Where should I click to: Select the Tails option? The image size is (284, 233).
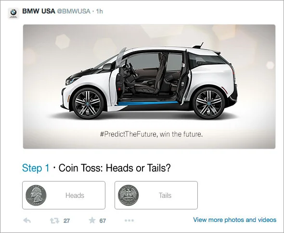click(x=156, y=195)
